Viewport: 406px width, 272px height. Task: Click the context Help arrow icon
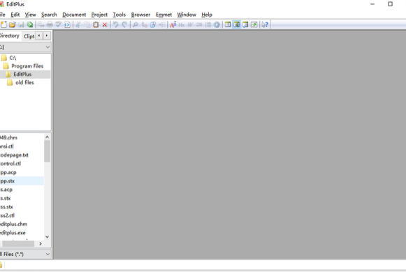click(265, 25)
